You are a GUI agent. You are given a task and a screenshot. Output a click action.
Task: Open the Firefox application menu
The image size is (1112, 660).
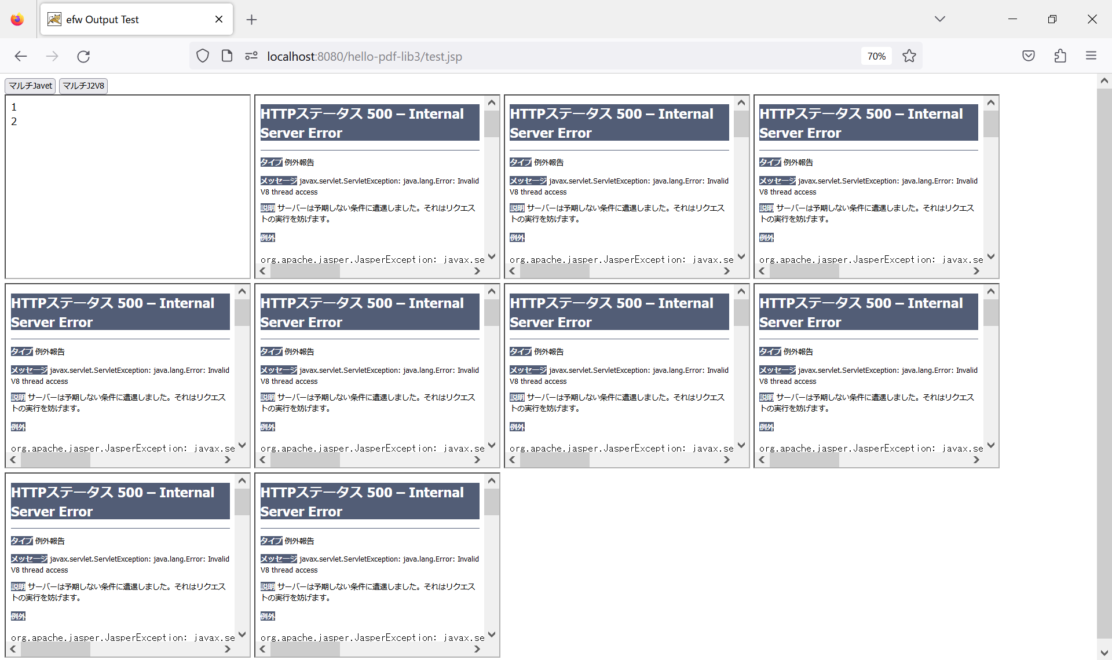pos(1091,56)
